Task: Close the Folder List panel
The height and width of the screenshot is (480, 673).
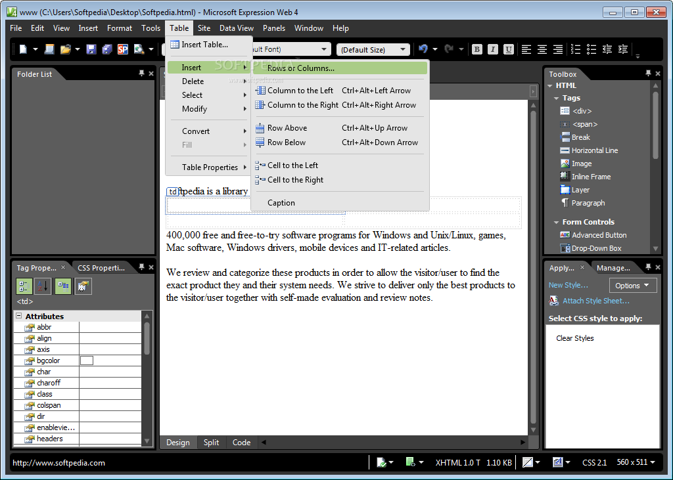Action: pos(151,74)
